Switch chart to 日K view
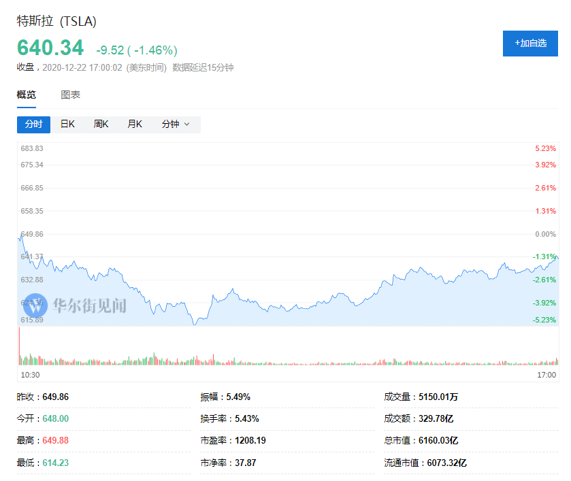The width and height of the screenshot is (571, 481). [67, 124]
